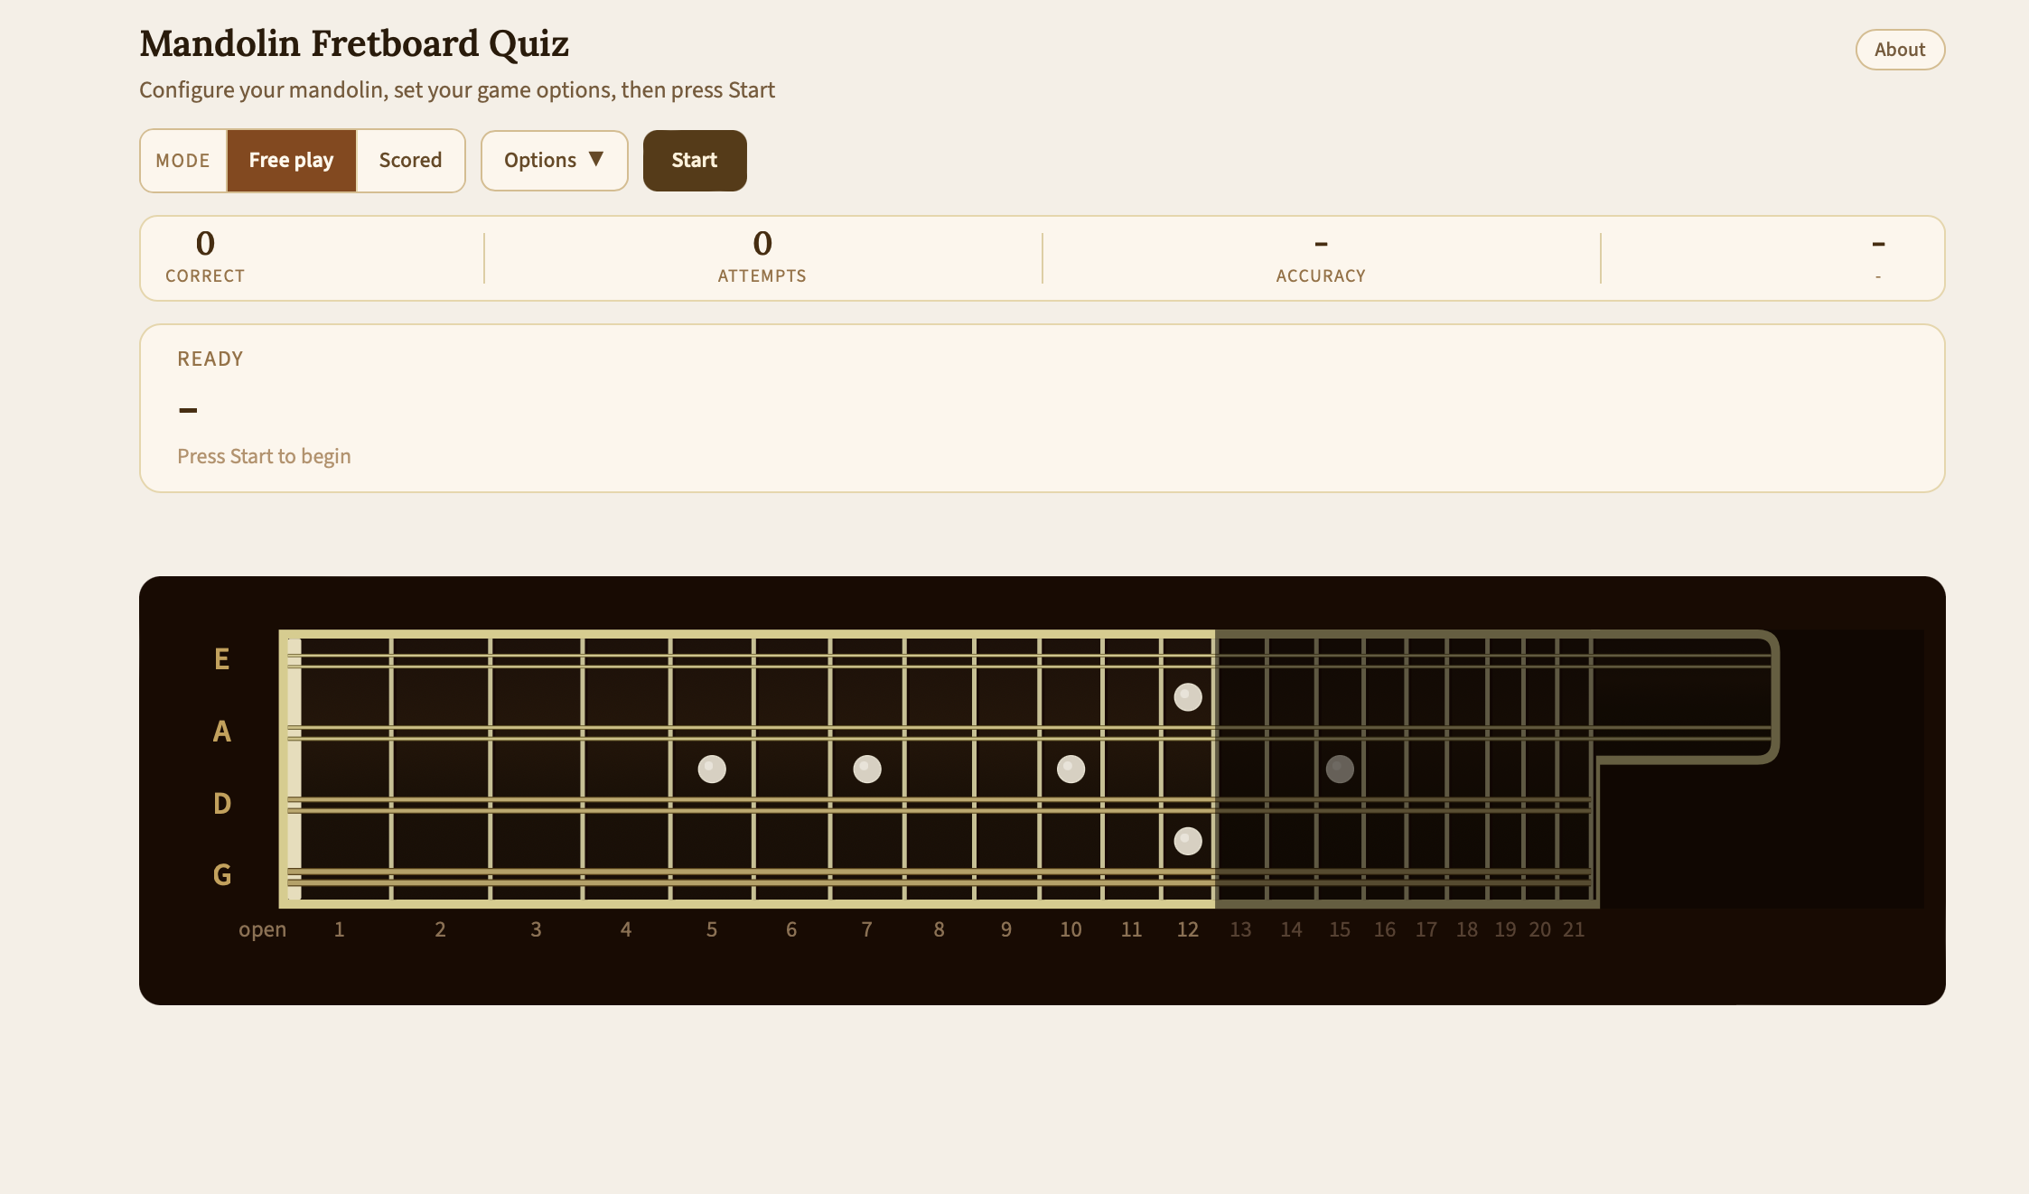Click the E string label

pyautogui.click(x=221, y=658)
